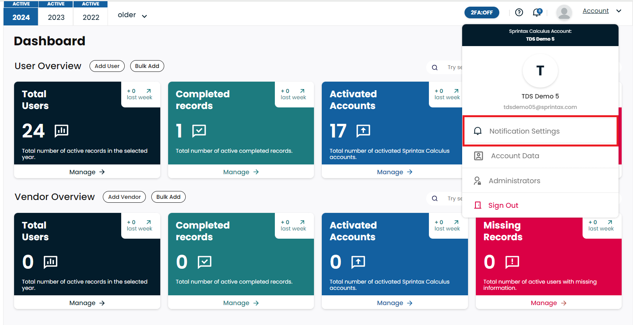Screen dimensions: 633x325
Task: Click the Add User button
Action: 107,66
